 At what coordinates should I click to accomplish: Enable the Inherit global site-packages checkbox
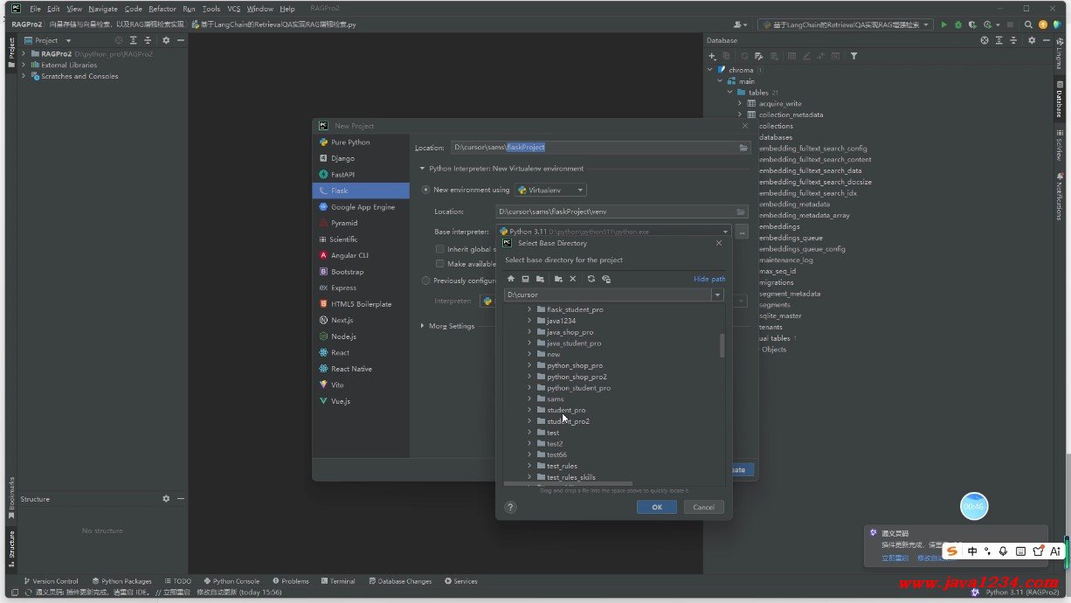pyautogui.click(x=440, y=249)
